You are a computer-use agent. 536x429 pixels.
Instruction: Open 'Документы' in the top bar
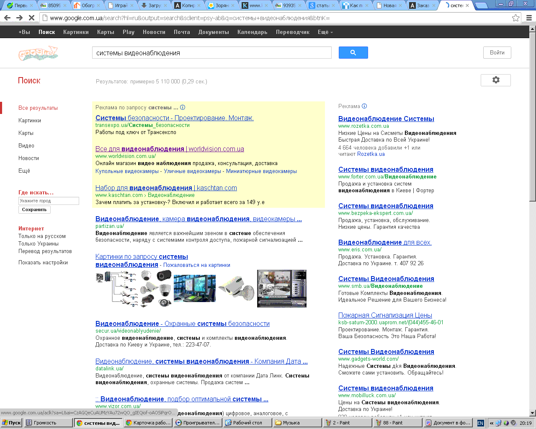(x=214, y=32)
